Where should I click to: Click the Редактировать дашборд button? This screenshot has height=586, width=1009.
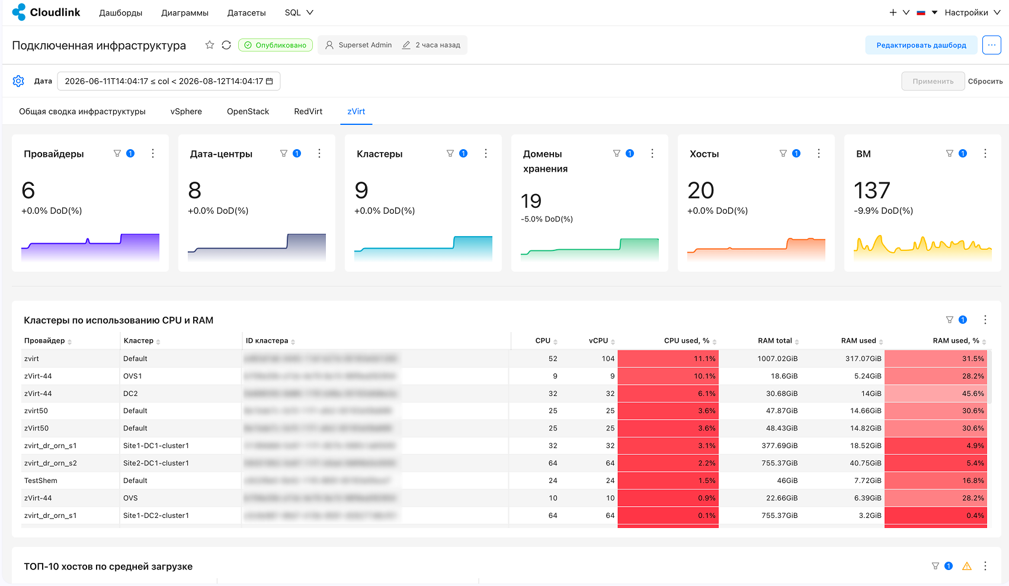(x=921, y=45)
